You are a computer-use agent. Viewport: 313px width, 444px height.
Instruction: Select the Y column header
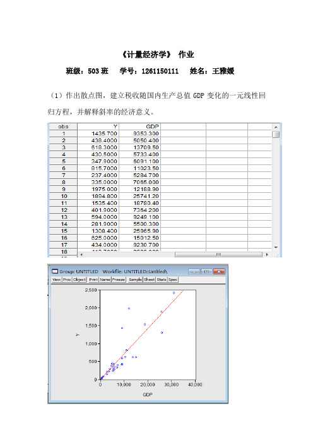point(98,126)
